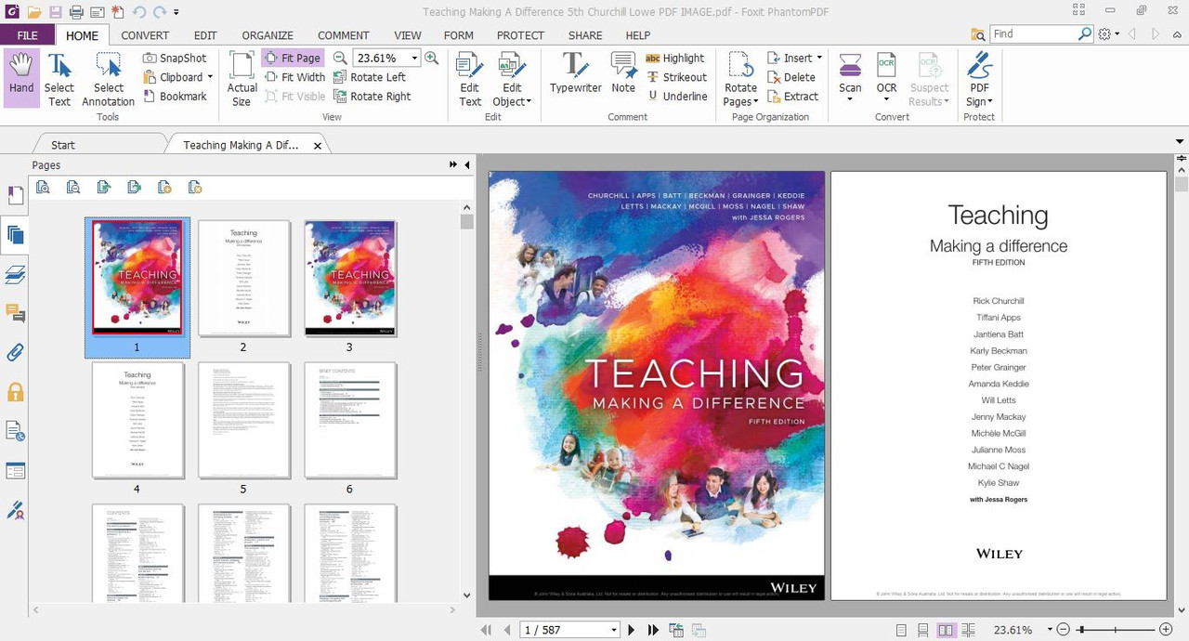This screenshot has width=1189, height=641.
Task: Click the zoom out magnifier in ribbon
Action: pos(341,58)
